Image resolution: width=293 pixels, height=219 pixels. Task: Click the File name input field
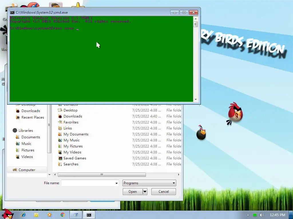88,183
